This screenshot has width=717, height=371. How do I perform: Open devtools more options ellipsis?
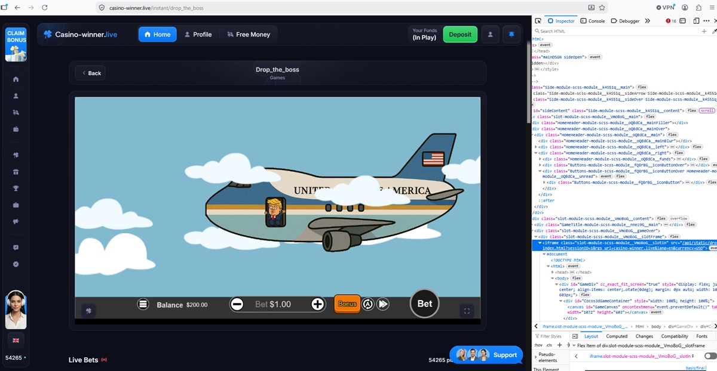tap(706, 21)
